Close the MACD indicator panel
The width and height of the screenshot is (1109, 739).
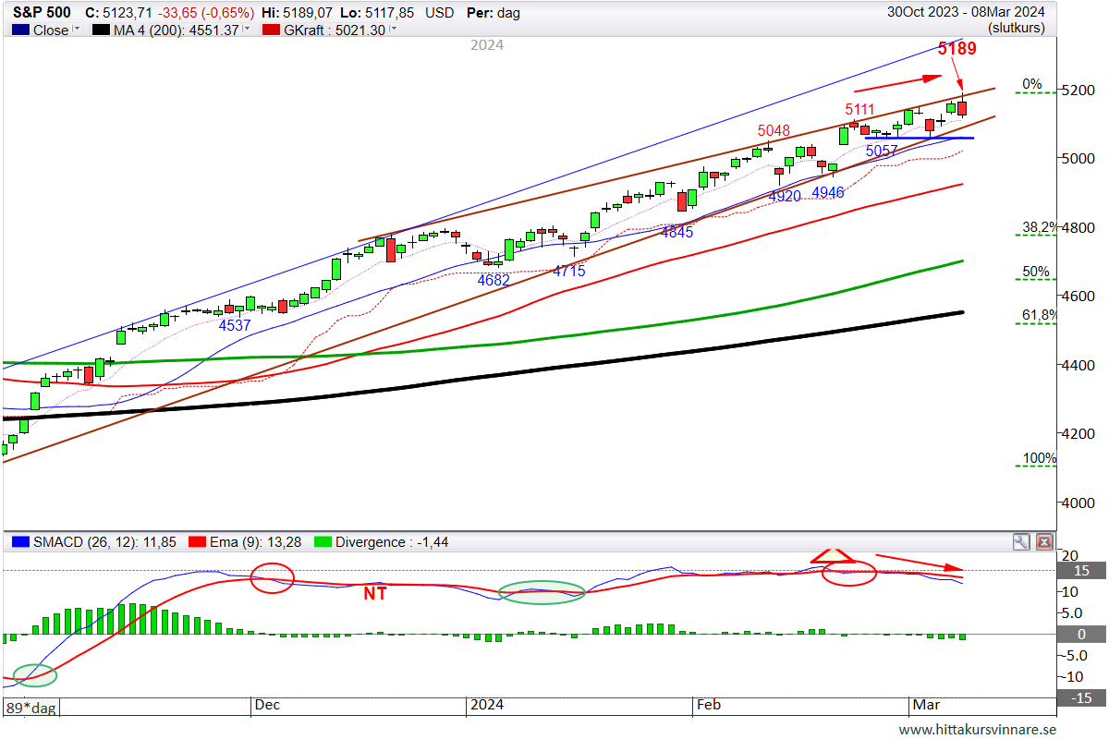click(x=1044, y=542)
